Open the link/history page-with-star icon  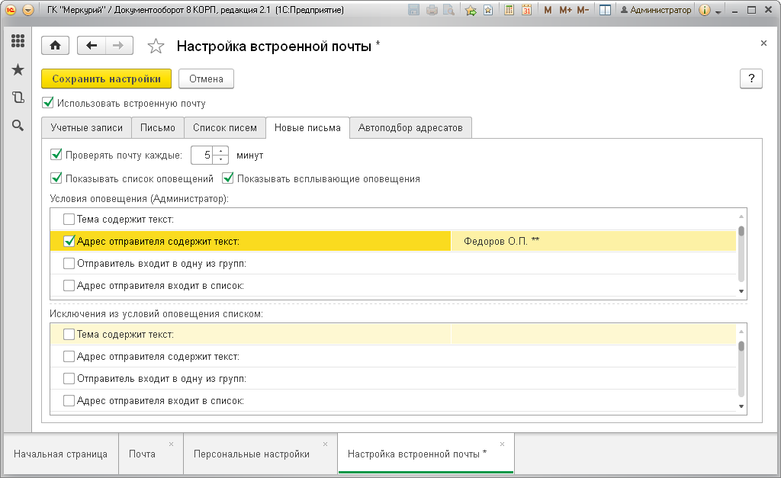(x=488, y=10)
